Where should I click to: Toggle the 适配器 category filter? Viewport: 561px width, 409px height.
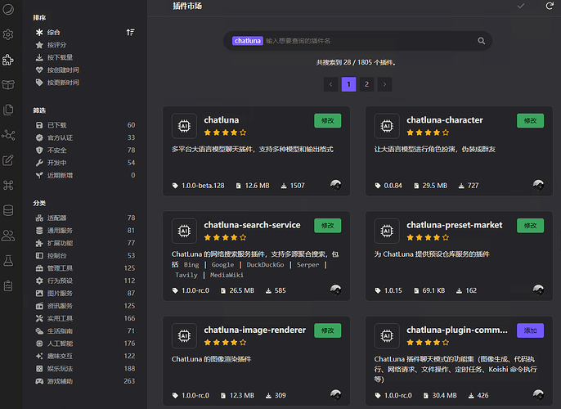tap(85, 218)
